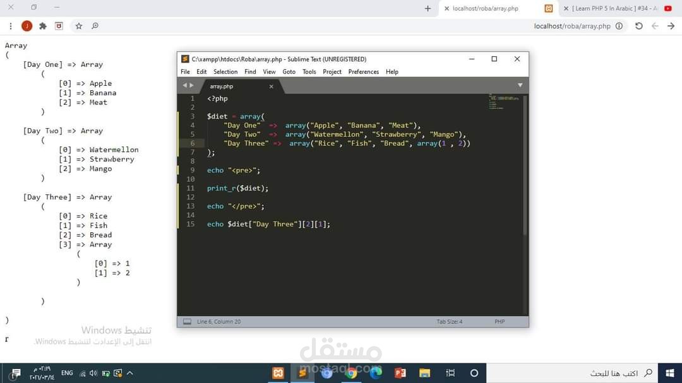This screenshot has width=682, height=383.
Task: Click 'Line 6, Column 20' in the status bar
Action: (218, 322)
